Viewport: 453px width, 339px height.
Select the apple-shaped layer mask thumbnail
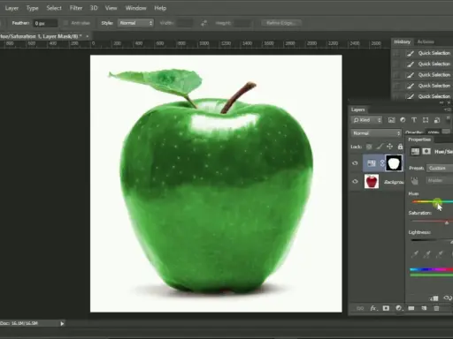click(x=394, y=163)
